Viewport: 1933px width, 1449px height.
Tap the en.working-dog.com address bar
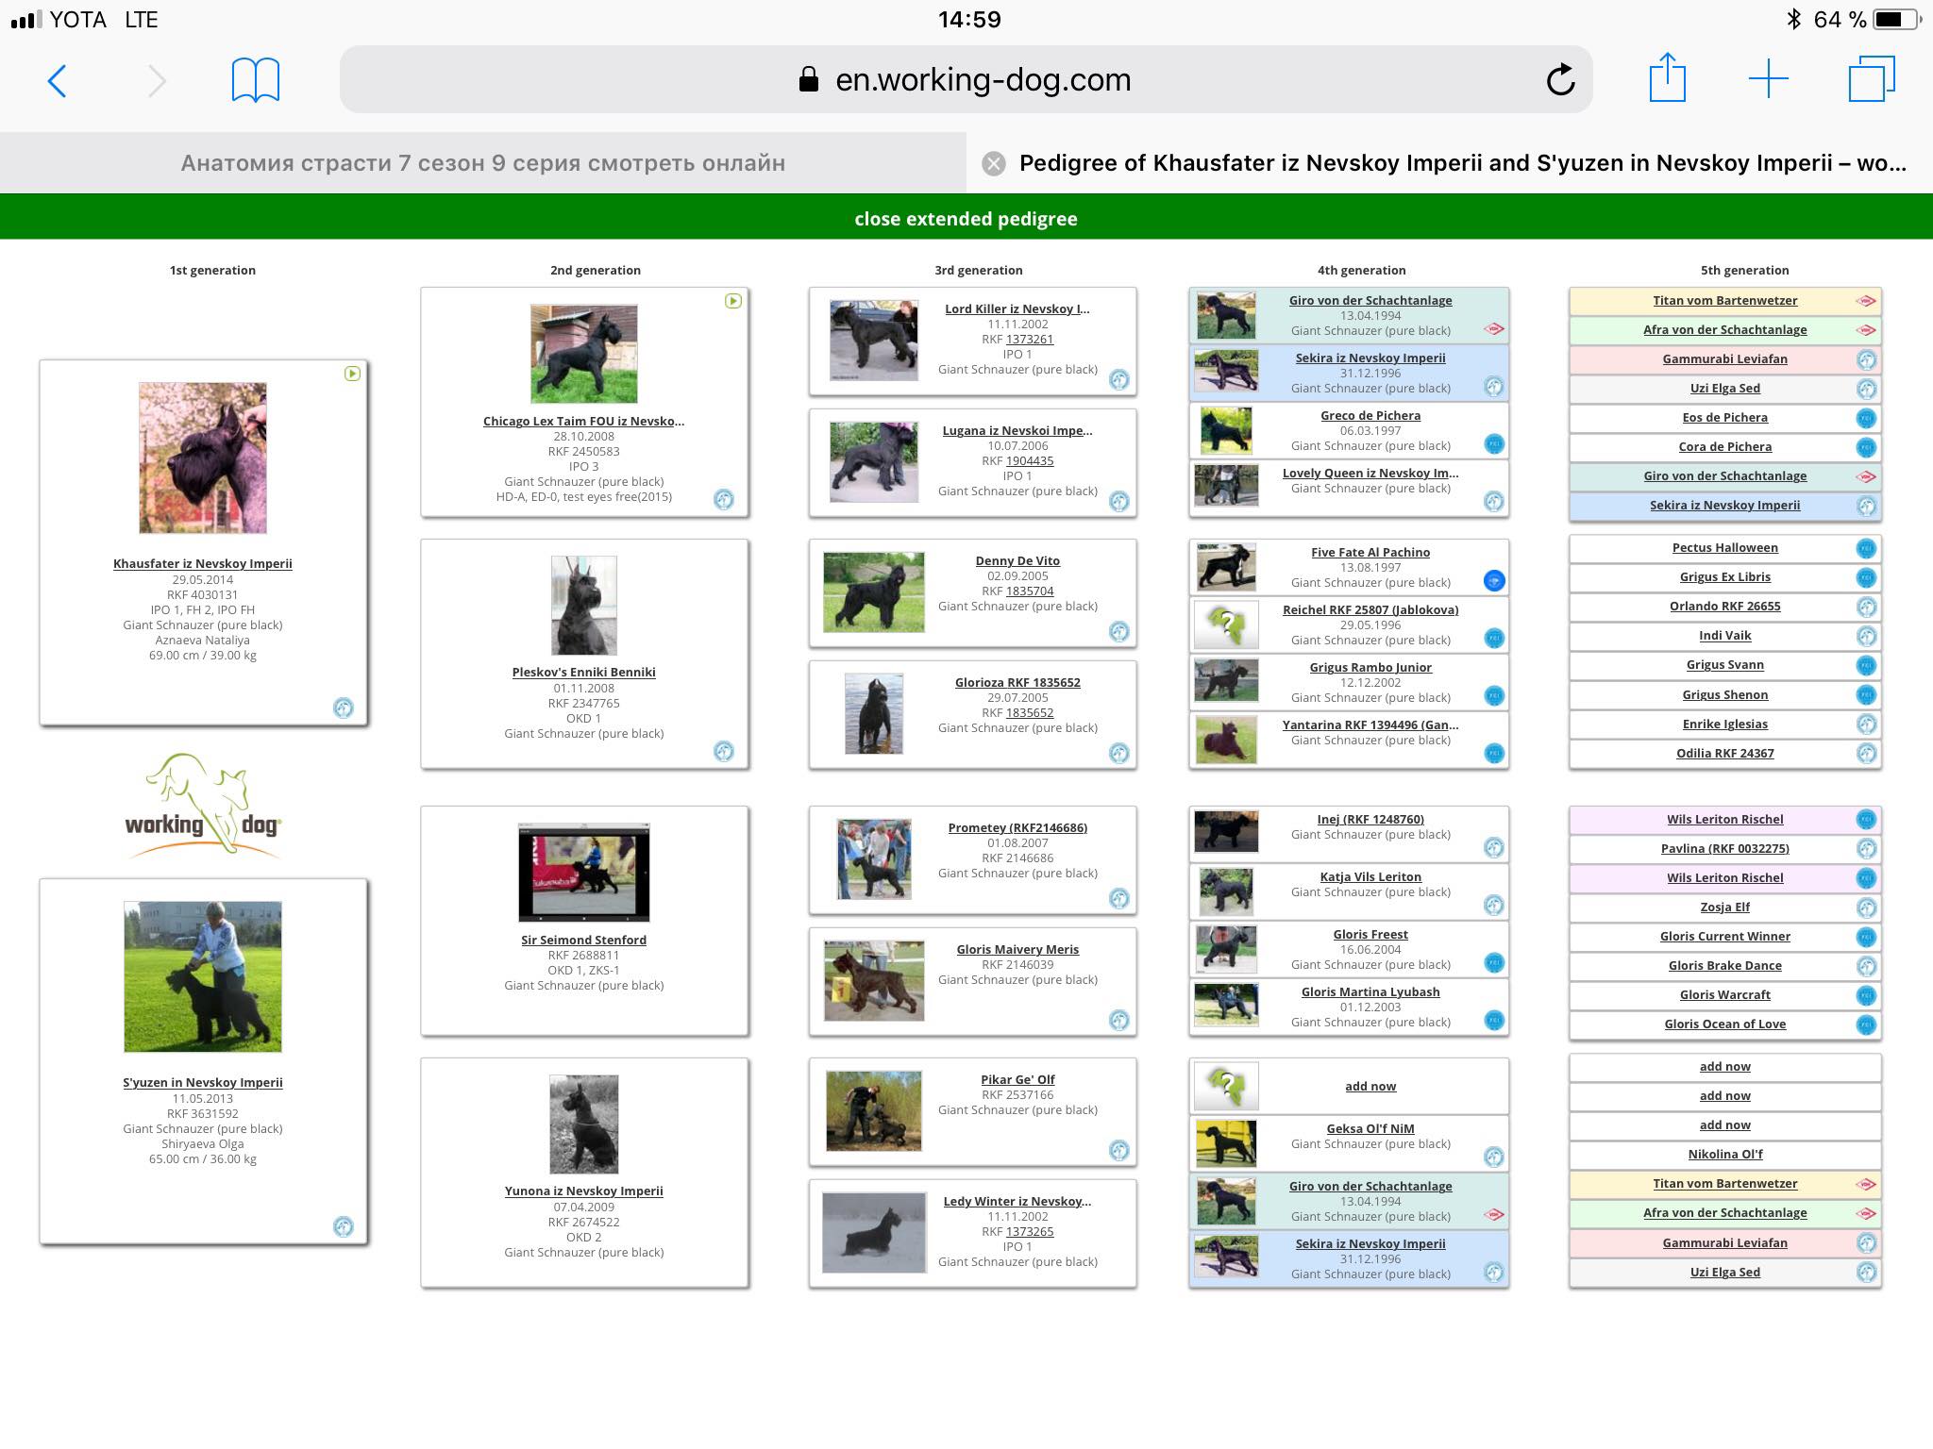966,79
